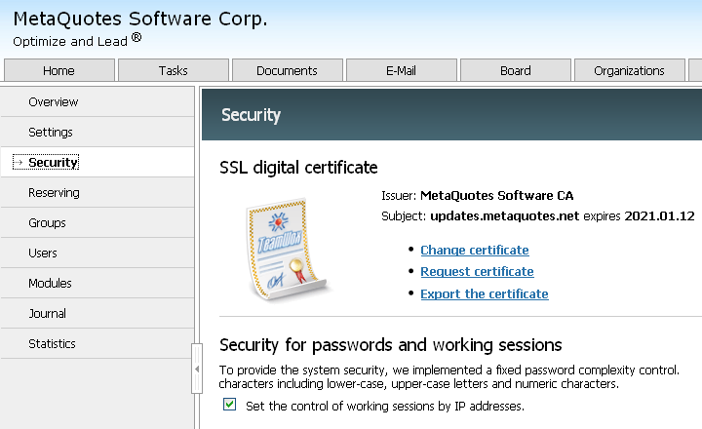Click the SSL digital certificate heading

[298, 168]
